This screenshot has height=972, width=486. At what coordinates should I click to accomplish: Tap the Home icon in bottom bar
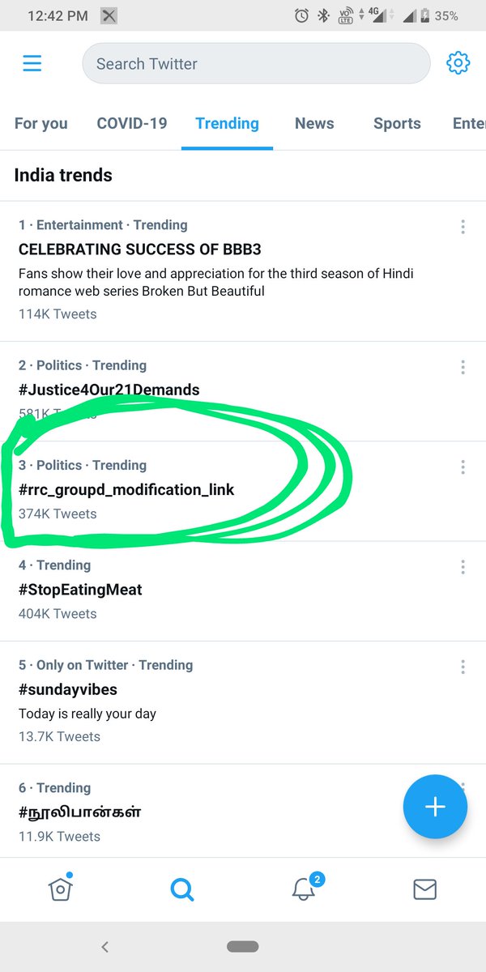[61, 889]
